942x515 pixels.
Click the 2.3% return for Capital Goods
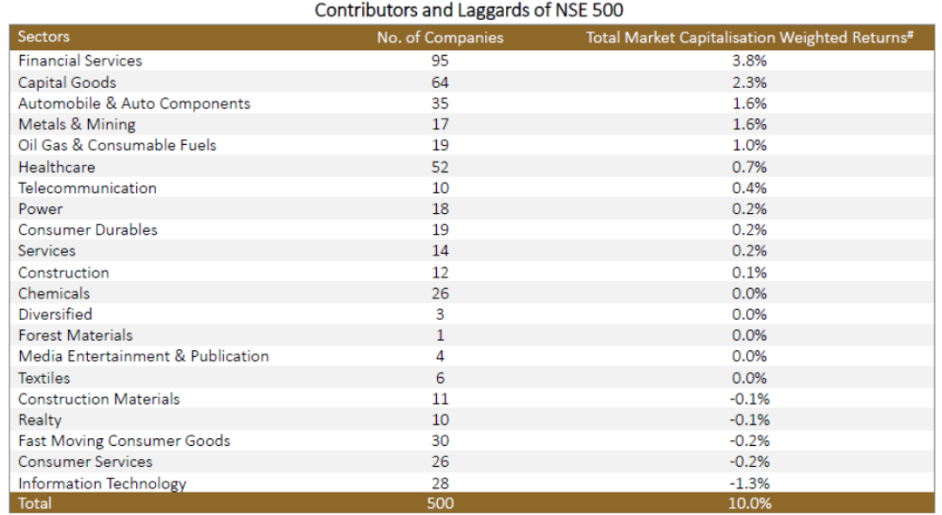click(x=749, y=83)
